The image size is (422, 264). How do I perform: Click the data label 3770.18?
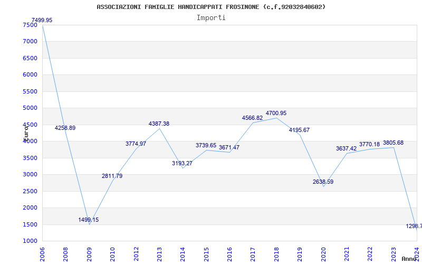tap(370, 144)
